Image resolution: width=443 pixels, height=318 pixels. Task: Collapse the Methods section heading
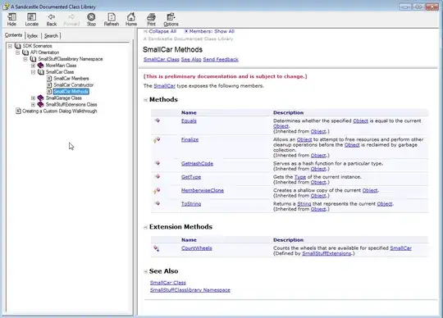tap(145, 100)
